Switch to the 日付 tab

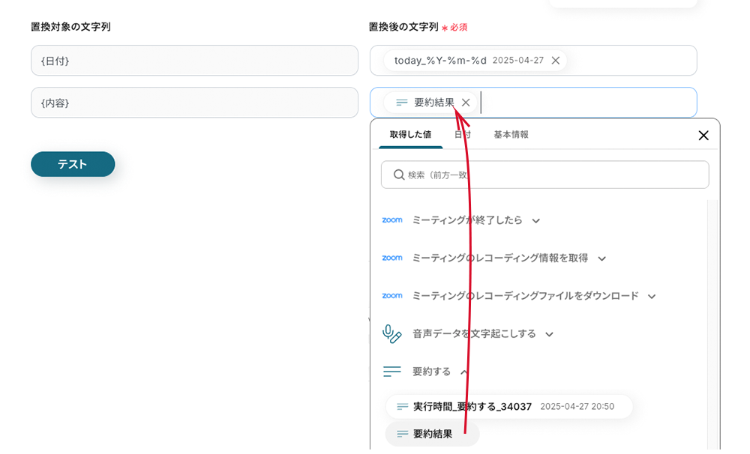463,135
